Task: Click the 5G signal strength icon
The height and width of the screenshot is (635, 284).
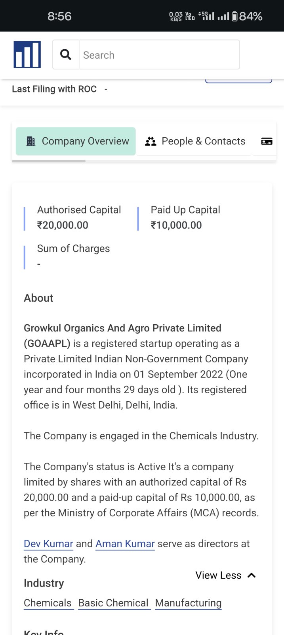Action: point(206,16)
